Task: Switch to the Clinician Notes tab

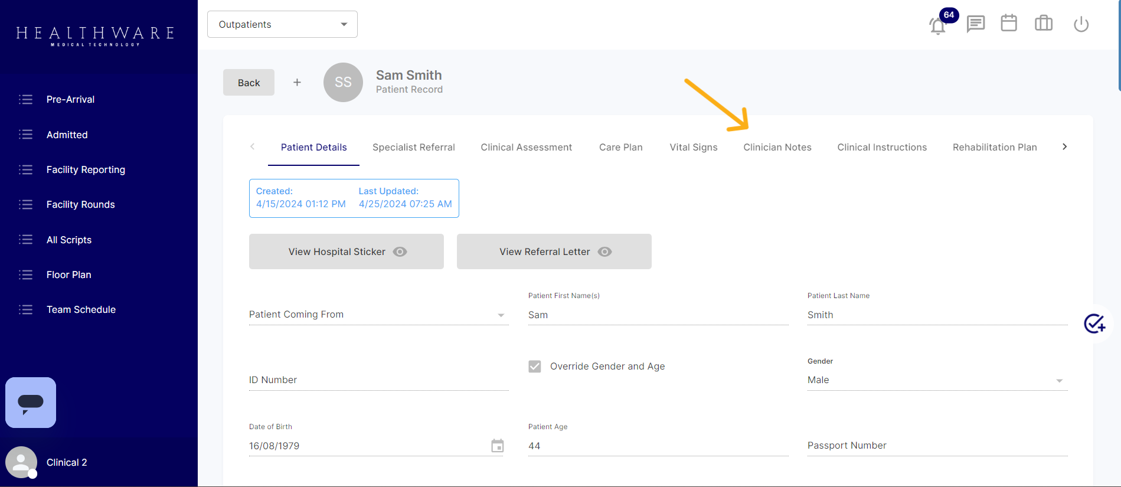Action: pos(777,148)
